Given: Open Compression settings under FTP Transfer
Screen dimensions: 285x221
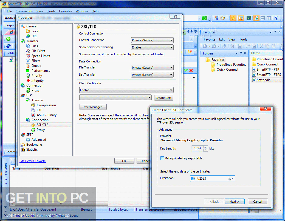Looking at the screenshot, I should 46,105.
